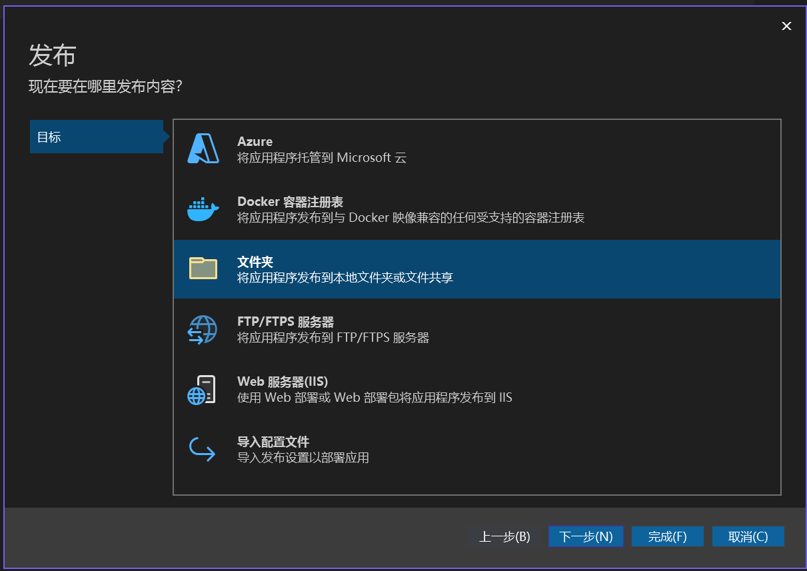Image resolution: width=807 pixels, height=571 pixels.
Task: Click description 导入发布设置以部署应用
Action: point(303,458)
